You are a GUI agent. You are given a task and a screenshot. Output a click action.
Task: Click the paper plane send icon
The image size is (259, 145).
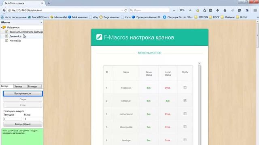[232, 10]
